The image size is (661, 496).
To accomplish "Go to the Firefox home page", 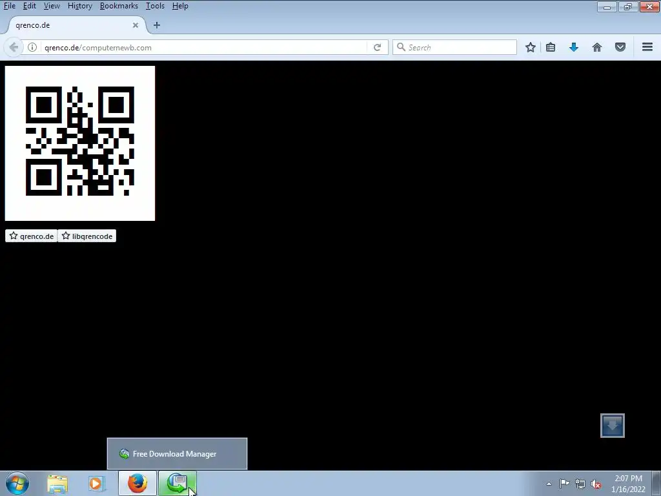I will [x=597, y=47].
